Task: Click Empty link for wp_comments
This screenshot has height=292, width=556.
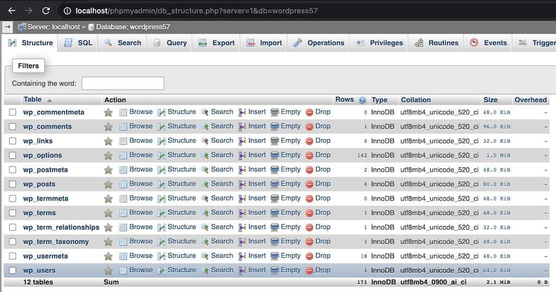Action: click(290, 126)
